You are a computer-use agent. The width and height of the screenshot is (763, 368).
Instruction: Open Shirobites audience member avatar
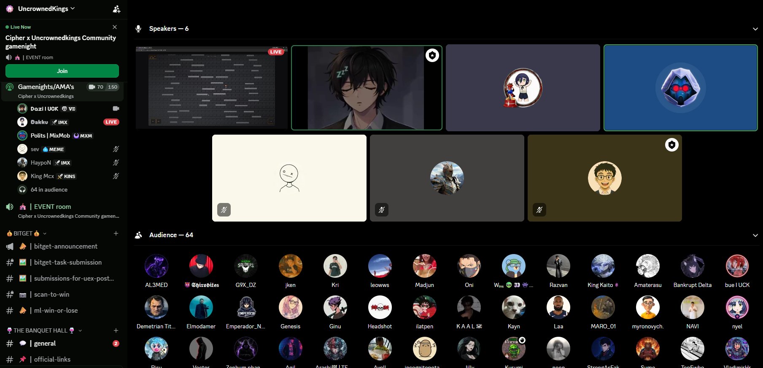coord(201,266)
